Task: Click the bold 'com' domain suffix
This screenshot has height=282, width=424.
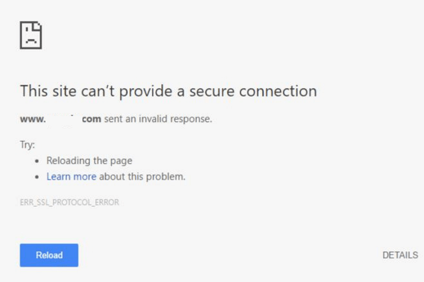Action: coord(91,119)
